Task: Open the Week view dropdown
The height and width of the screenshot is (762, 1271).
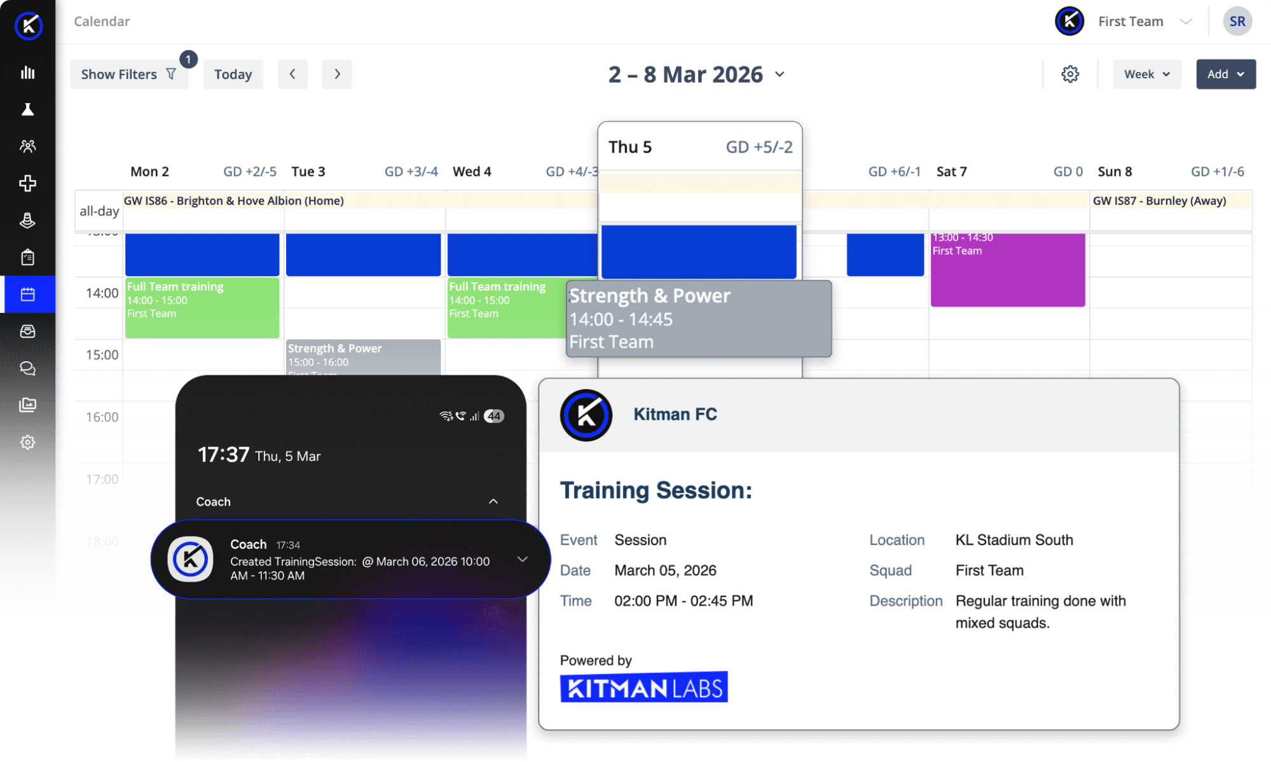Action: click(x=1147, y=74)
